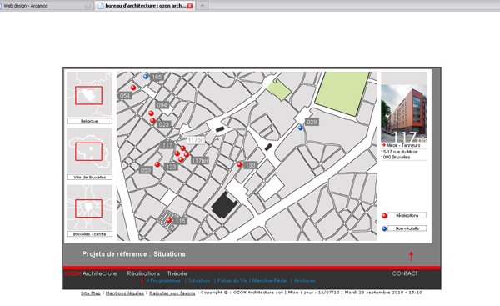Open the Théorie menu
The width and height of the screenshot is (500, 306).
pos(177,273)
